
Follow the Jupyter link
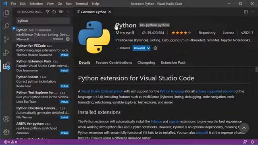(x=174, y=122)
